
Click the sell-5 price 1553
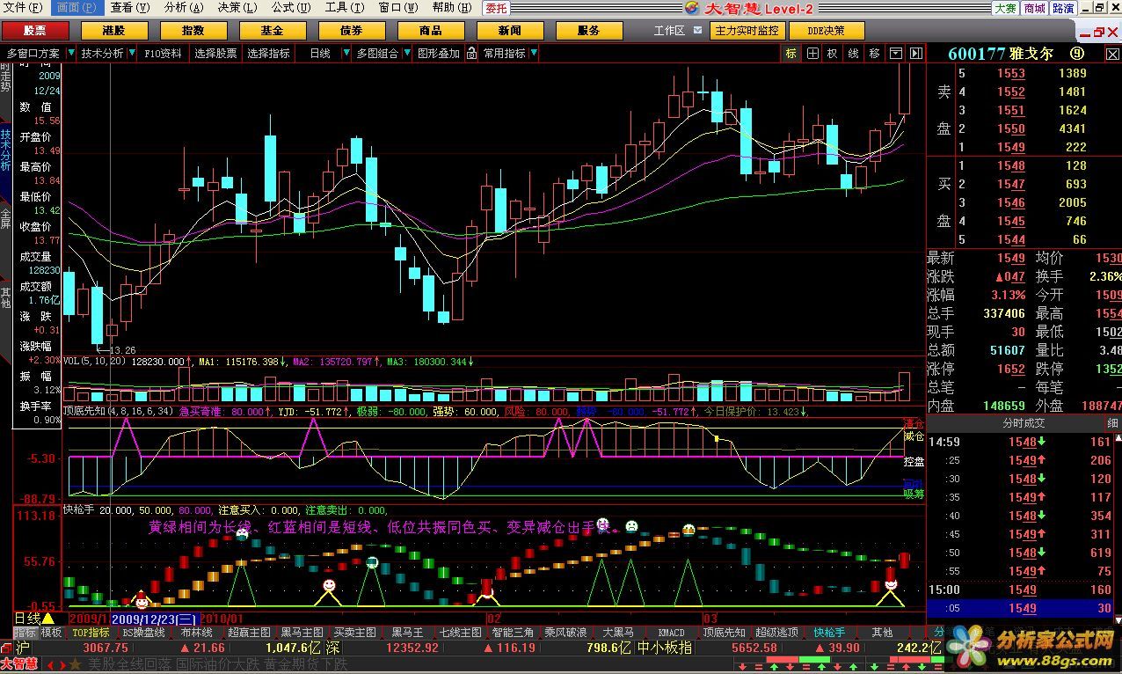(1011, 74)
